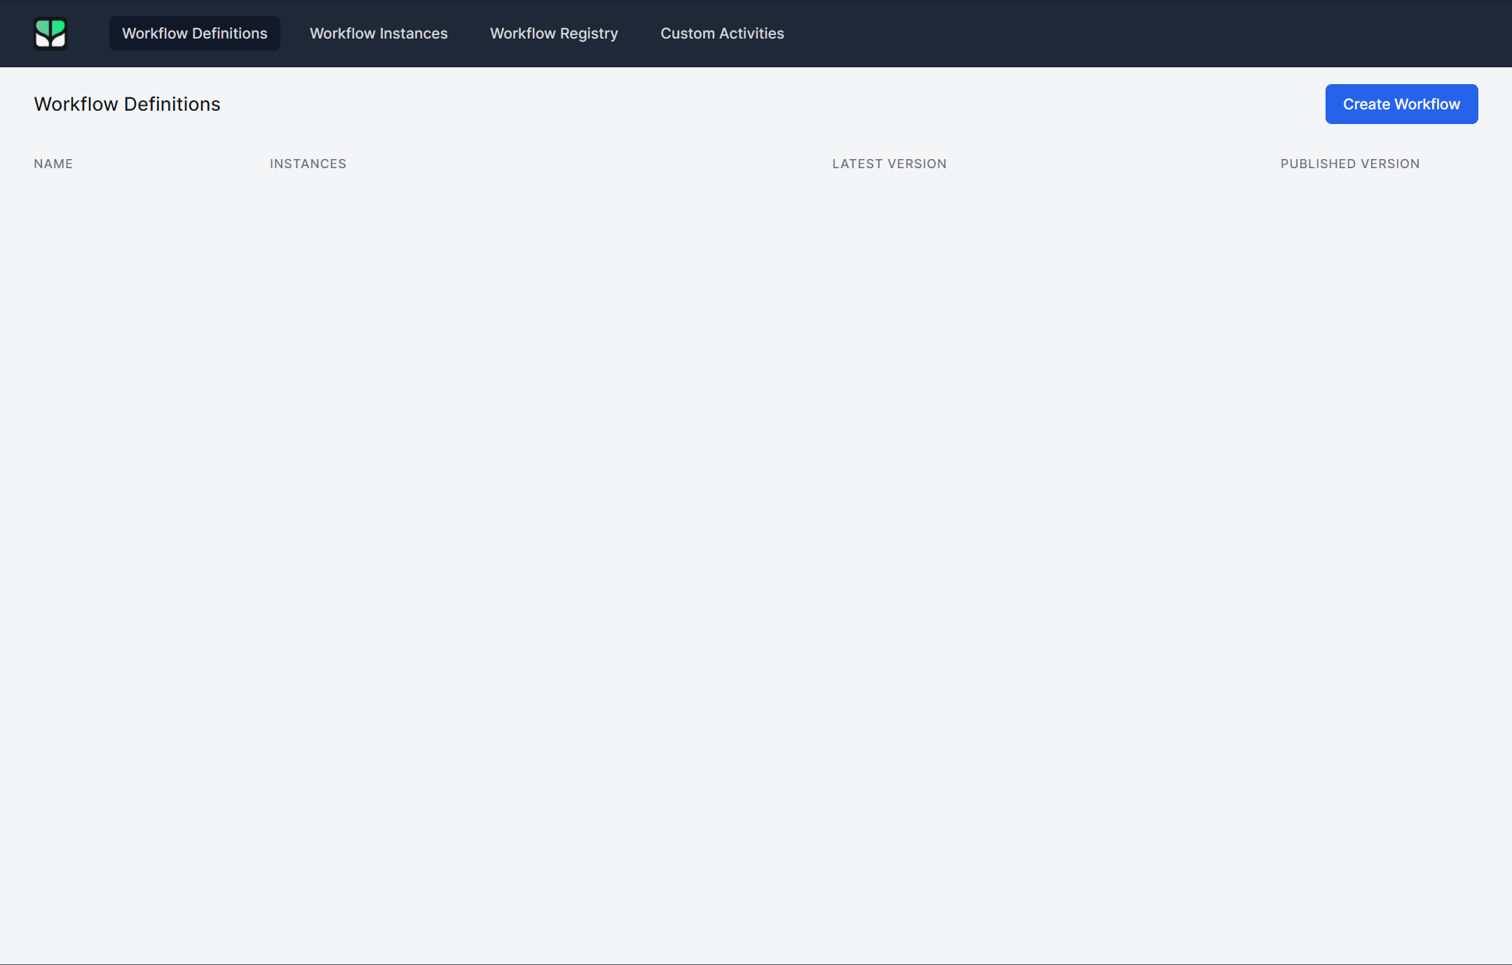Sort the table by the INSTANCES header
1512x965 pixels.
click(308, 164)
